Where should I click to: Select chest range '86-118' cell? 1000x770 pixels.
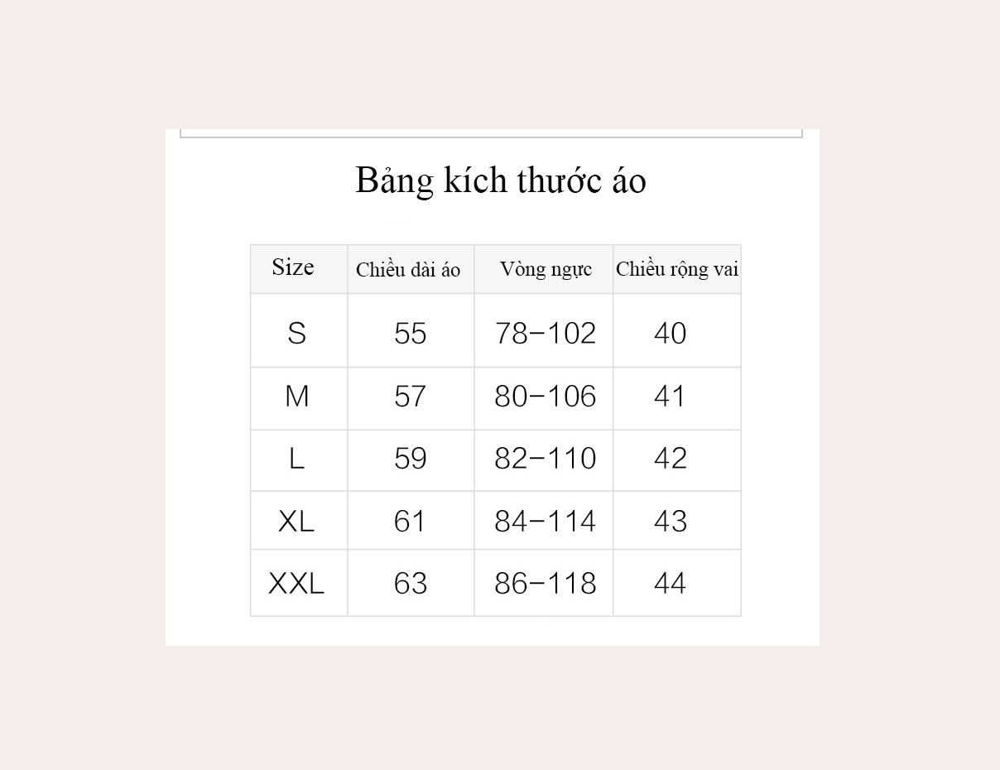coord(546,584)
